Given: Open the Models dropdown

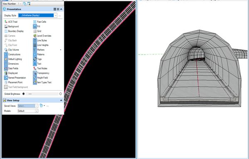Looking at the screenshot, I should [37, 111].
